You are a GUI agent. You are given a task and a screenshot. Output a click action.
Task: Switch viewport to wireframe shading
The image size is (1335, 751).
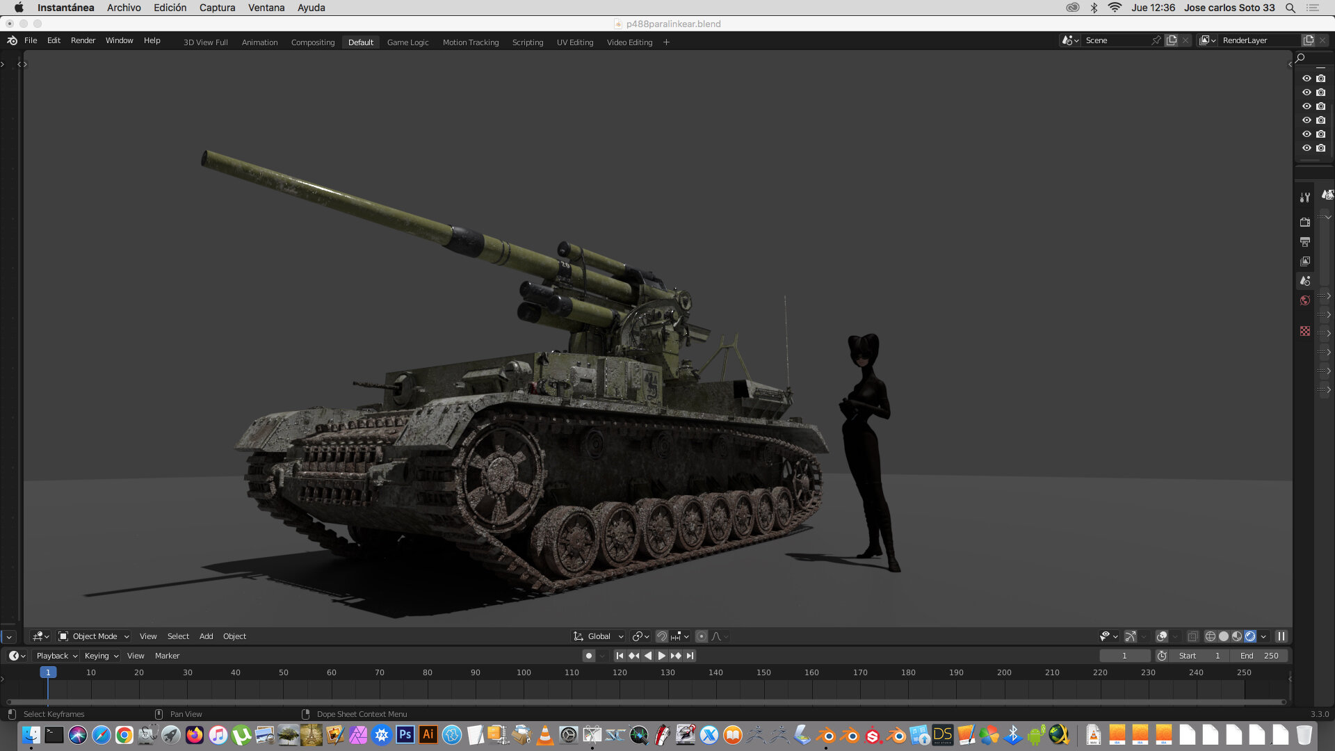pyautogui.click(x=1210, y=636)
